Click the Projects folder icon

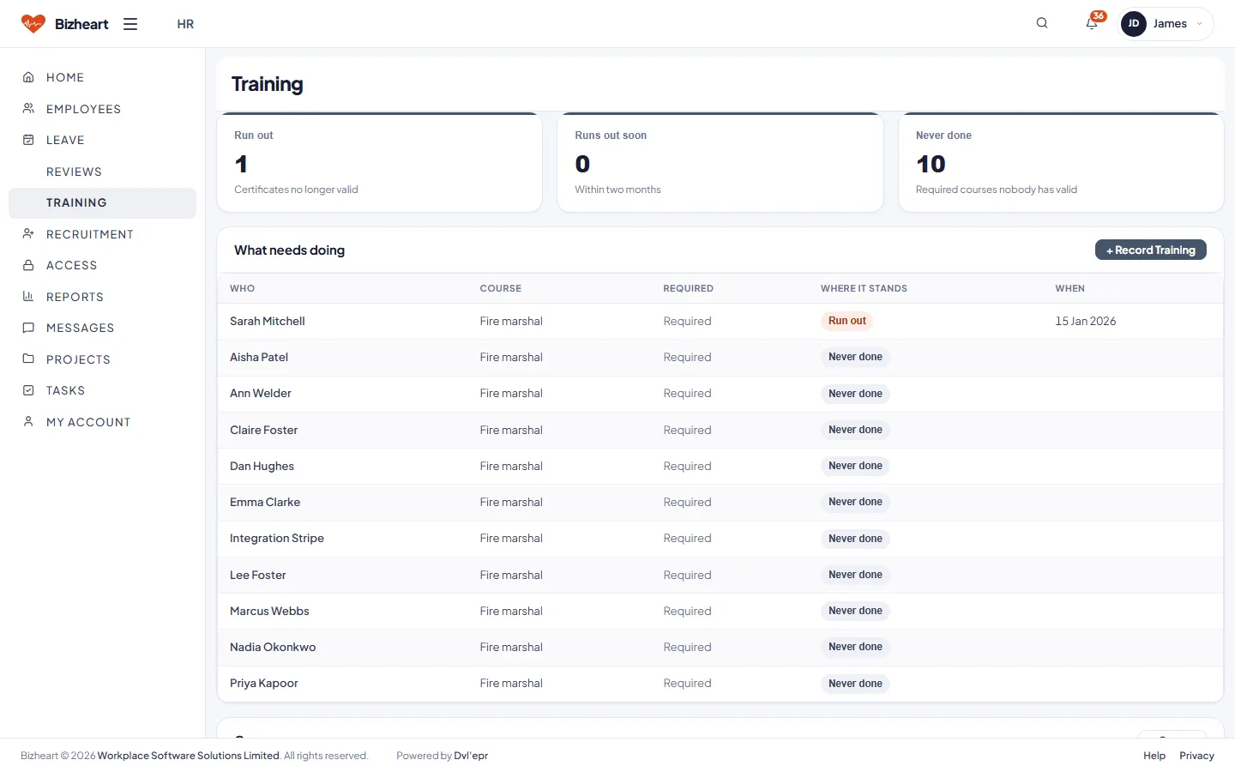[x=28, y=359]
